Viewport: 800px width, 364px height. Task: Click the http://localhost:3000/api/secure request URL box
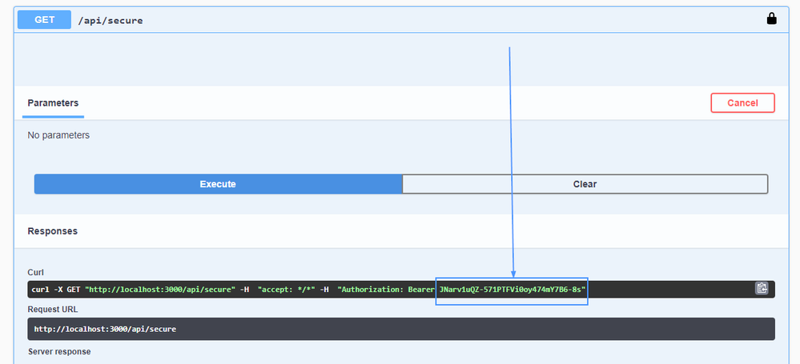coord(401,329)
